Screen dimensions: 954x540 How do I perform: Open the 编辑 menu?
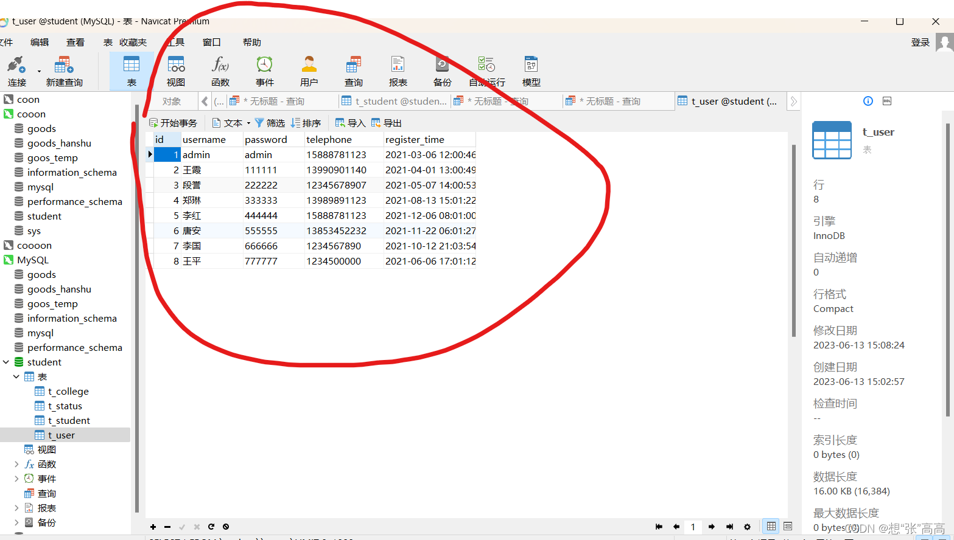[x=40, y=42]
